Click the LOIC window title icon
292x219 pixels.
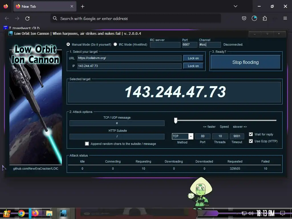click(x=11, y=34)
